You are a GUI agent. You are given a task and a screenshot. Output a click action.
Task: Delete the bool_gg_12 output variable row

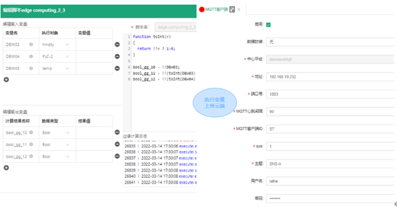click(x=117, y=156)
